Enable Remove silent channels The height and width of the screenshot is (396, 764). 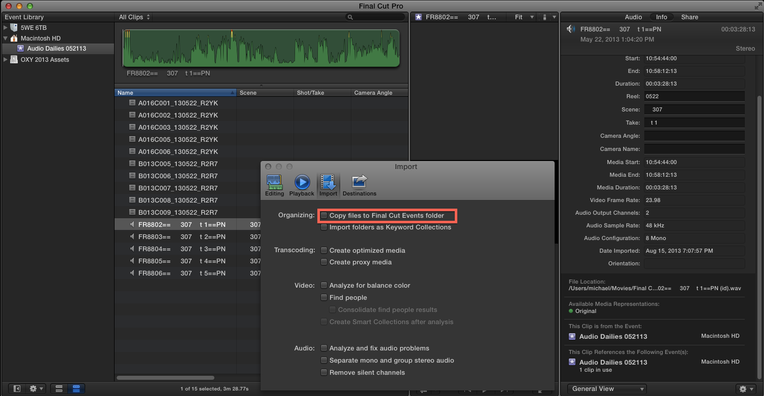(324, 373)
